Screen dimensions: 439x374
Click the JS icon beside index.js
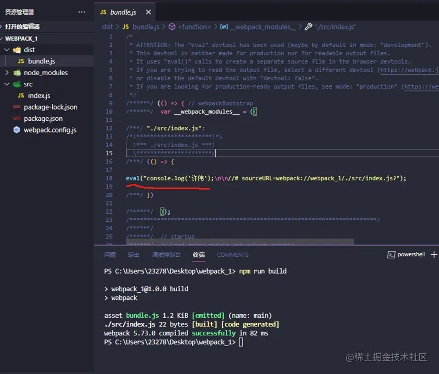click(x=21, y=95)
